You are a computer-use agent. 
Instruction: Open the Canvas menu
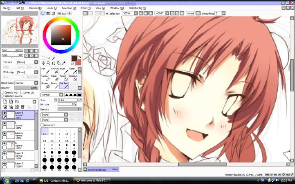pos(35,8)
